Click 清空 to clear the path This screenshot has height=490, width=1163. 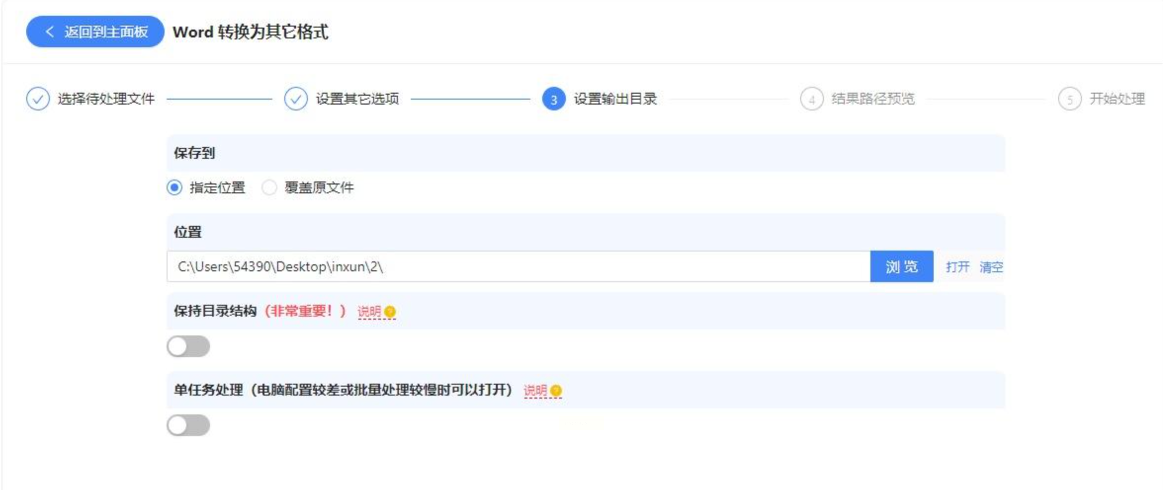click(991, 267)
